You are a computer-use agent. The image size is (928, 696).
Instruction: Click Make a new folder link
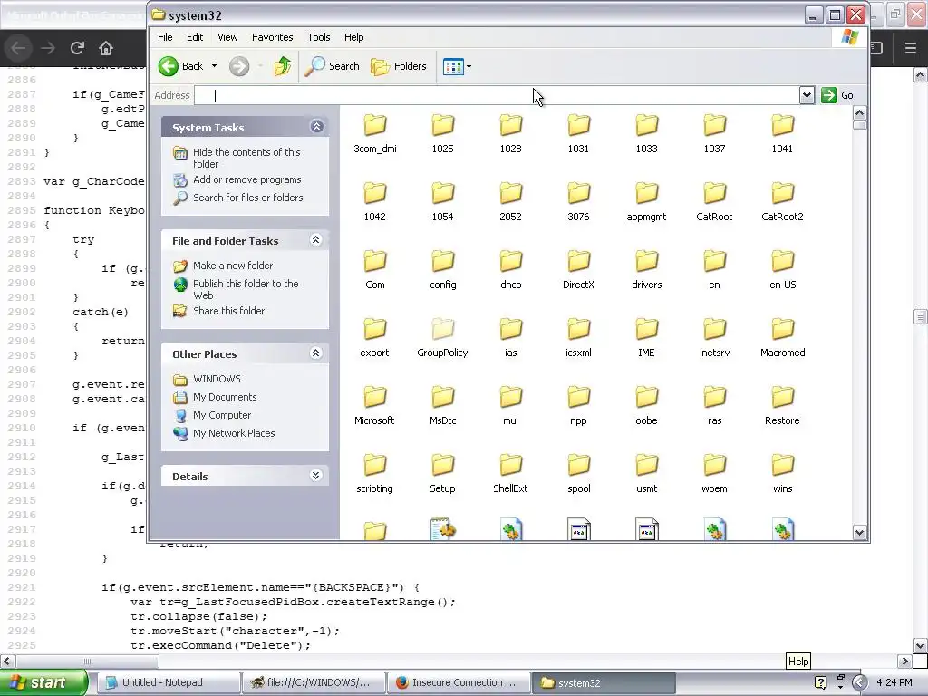tap(233, 266)
